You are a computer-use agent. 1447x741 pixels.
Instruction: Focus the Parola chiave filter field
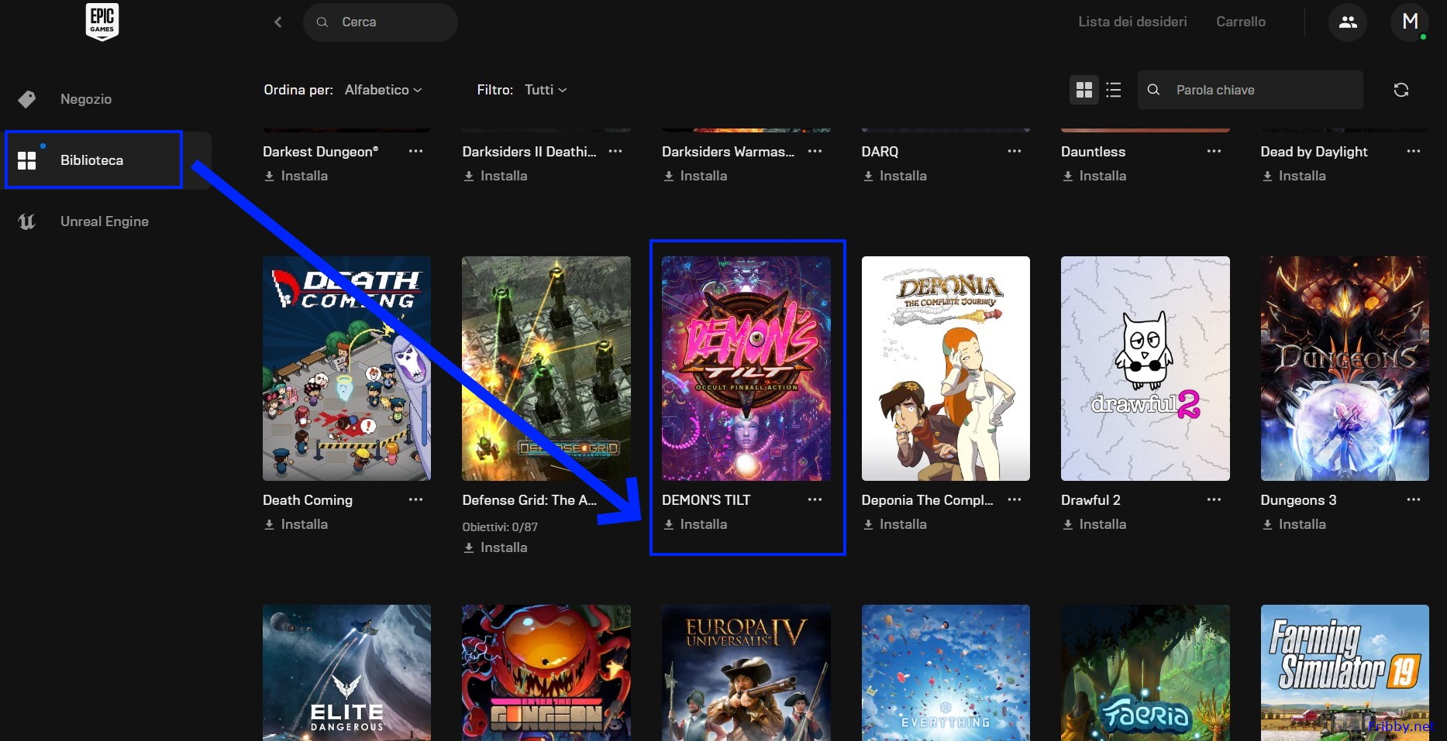click(1250, 90)
